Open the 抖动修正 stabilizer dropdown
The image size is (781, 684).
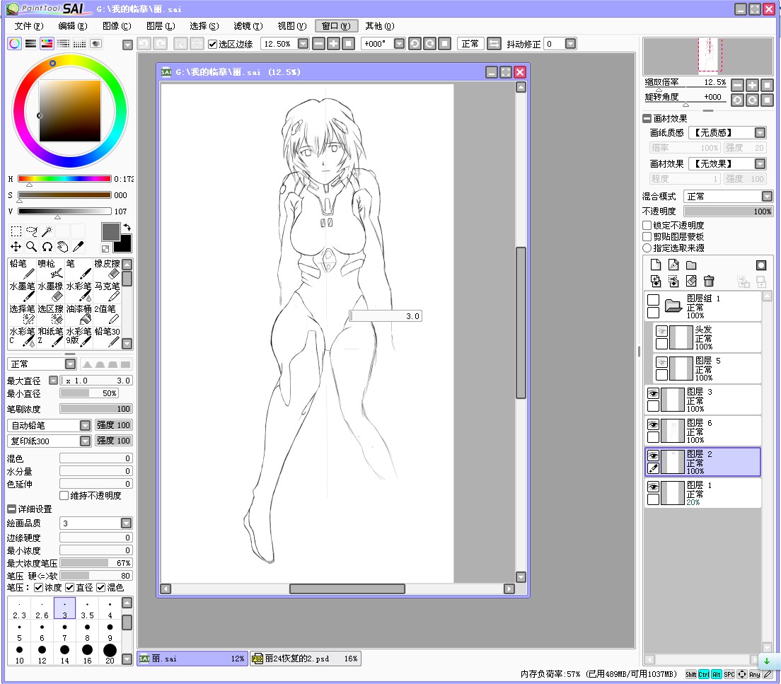[x=571, y=44]
